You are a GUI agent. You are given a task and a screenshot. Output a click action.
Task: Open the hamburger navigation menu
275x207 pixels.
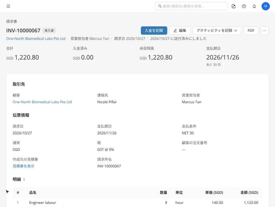(x=8, y=6)
